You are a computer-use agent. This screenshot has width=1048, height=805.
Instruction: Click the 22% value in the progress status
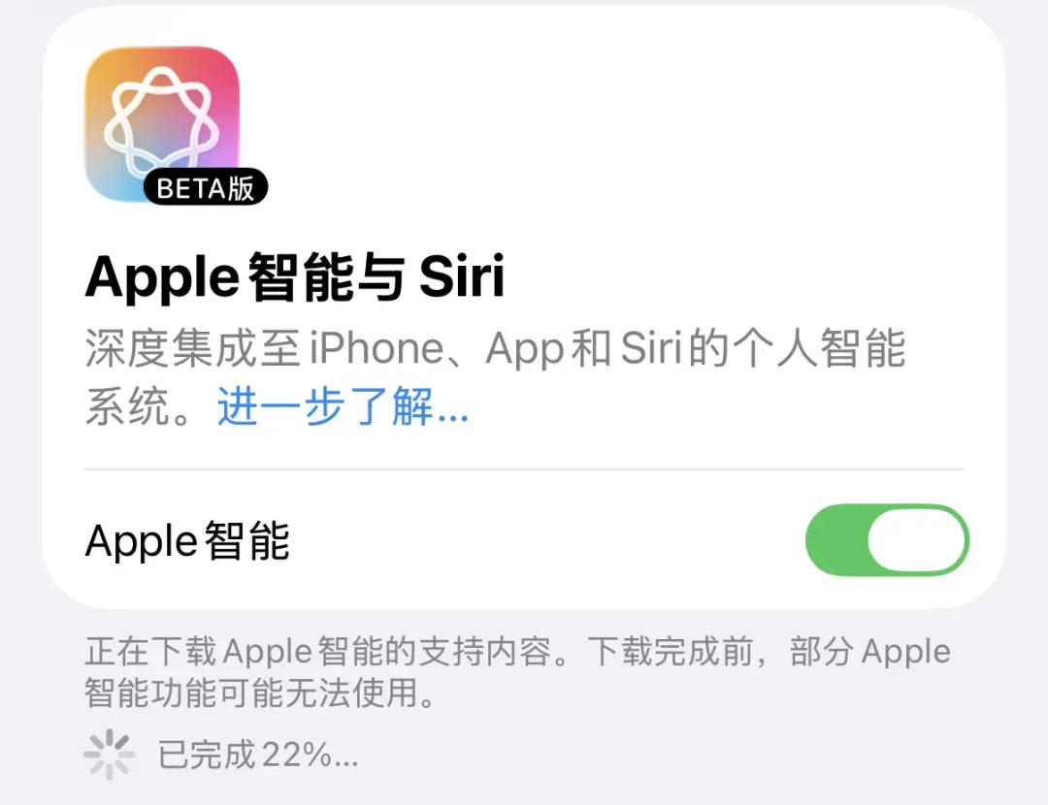pos(296,755)
